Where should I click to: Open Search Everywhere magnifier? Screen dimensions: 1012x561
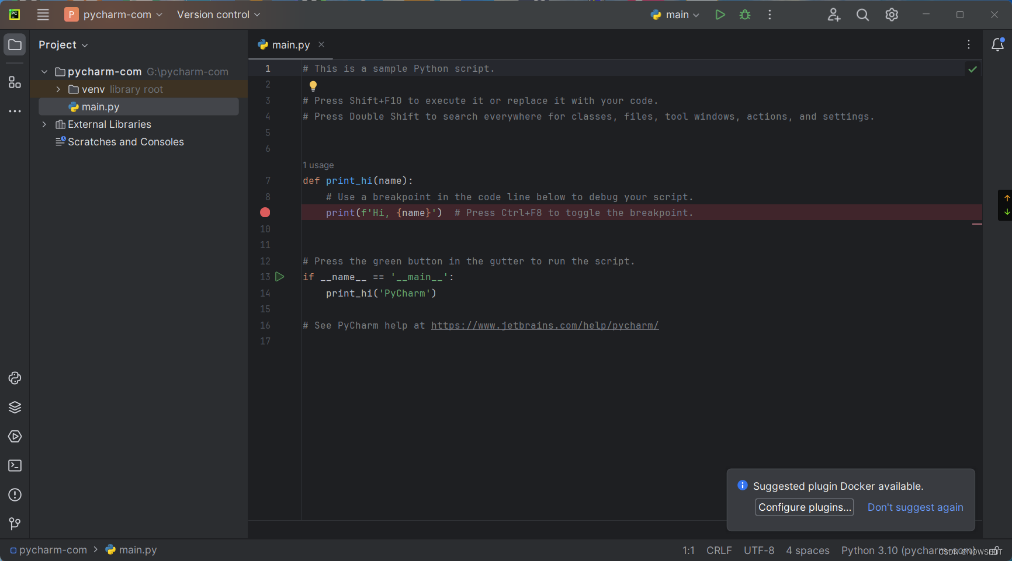click(x=862, y=15)
